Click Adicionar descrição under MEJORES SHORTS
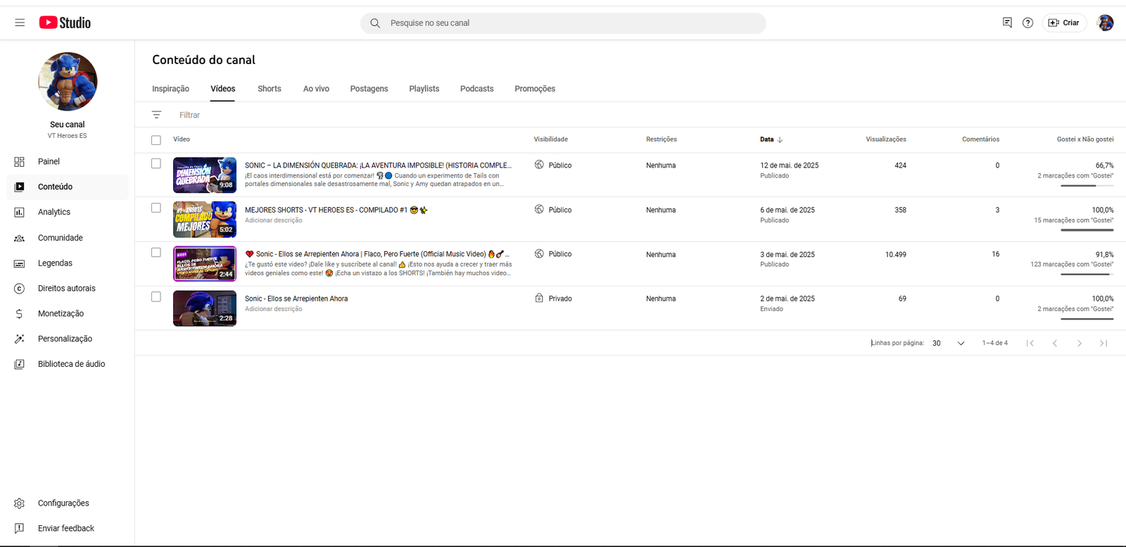1126x547 pixels. [274, 220]
